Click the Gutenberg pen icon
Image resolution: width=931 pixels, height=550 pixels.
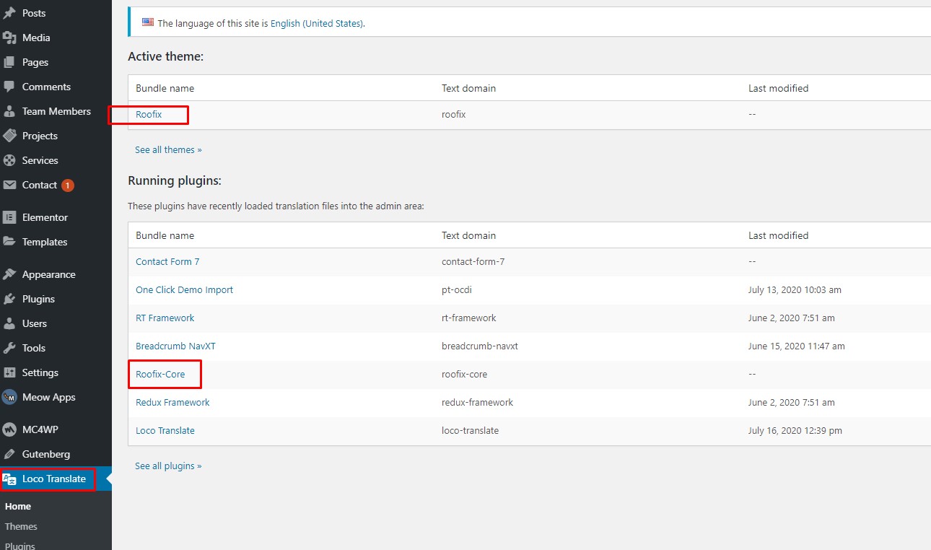tap(9, 454)
